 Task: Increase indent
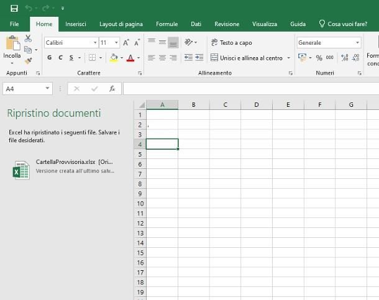[x=199, y=58]
